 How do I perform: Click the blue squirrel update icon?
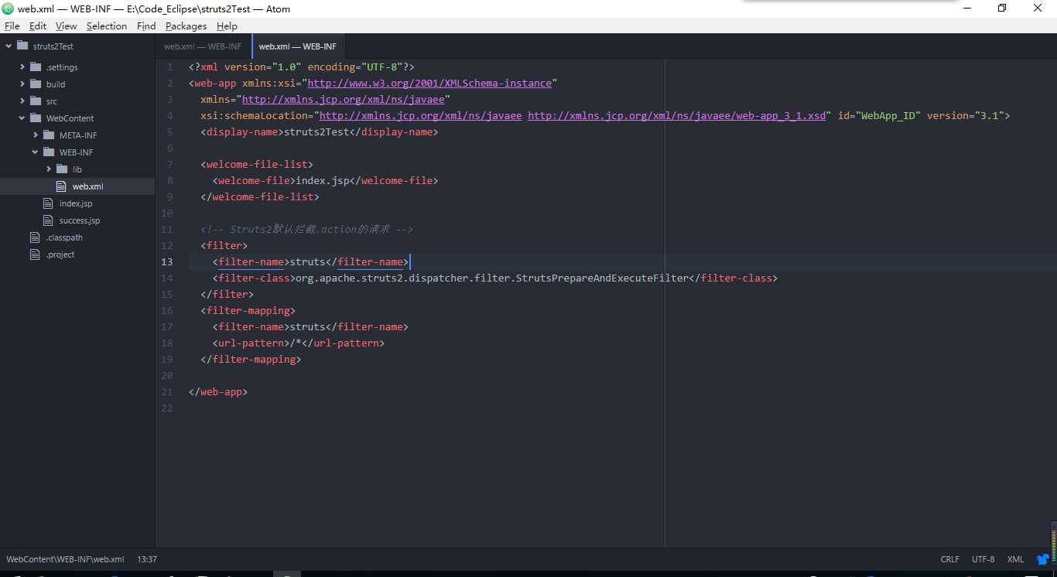(1043, 559)
